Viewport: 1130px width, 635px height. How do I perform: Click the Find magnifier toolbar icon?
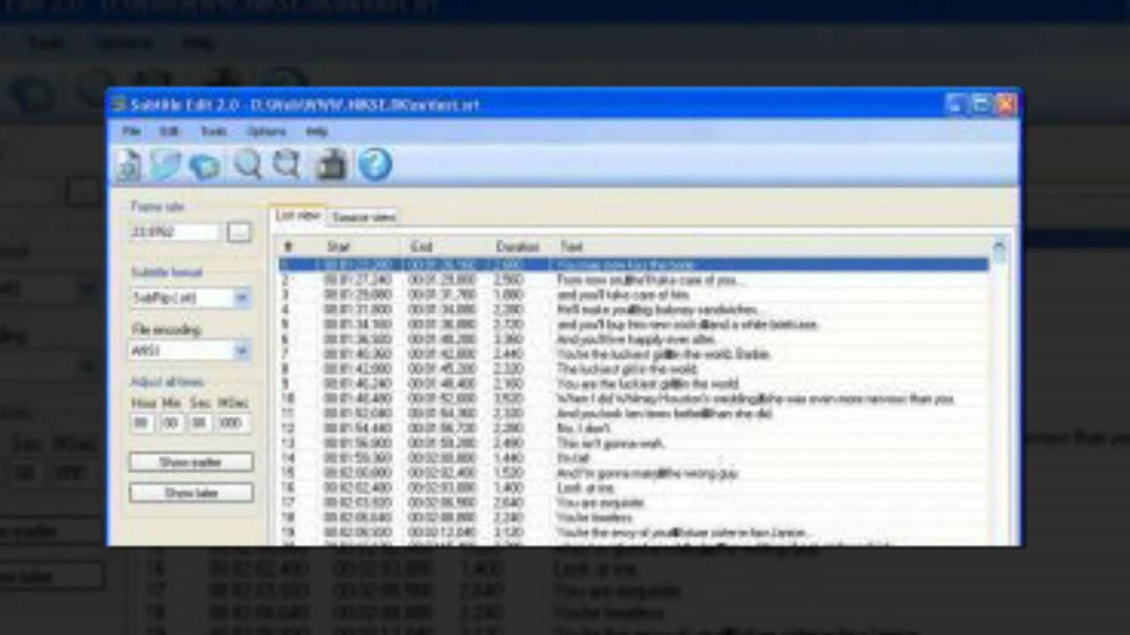247,165
